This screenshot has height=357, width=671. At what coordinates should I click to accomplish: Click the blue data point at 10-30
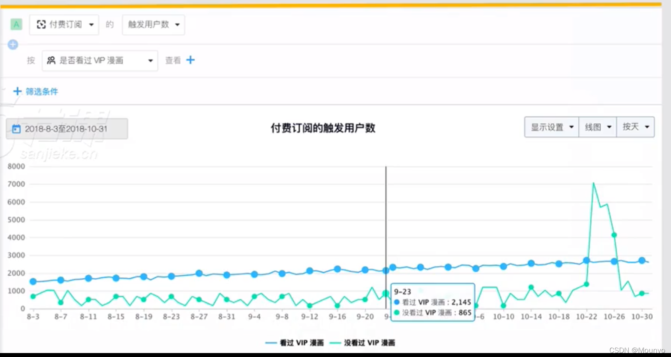pos(642,261)
